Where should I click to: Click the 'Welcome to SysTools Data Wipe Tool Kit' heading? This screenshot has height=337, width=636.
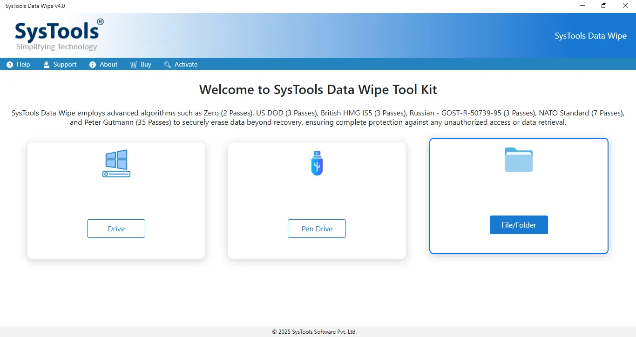coord(318,89)
